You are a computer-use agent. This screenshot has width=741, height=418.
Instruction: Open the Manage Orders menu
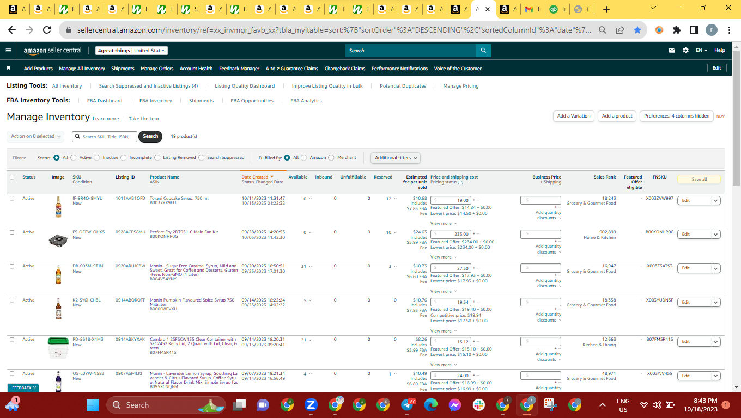point(157,69)
